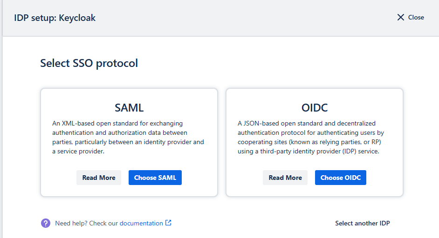This screenshot has height=238, width=439.
Task: Click the SAML card heading
Action: 129,107
